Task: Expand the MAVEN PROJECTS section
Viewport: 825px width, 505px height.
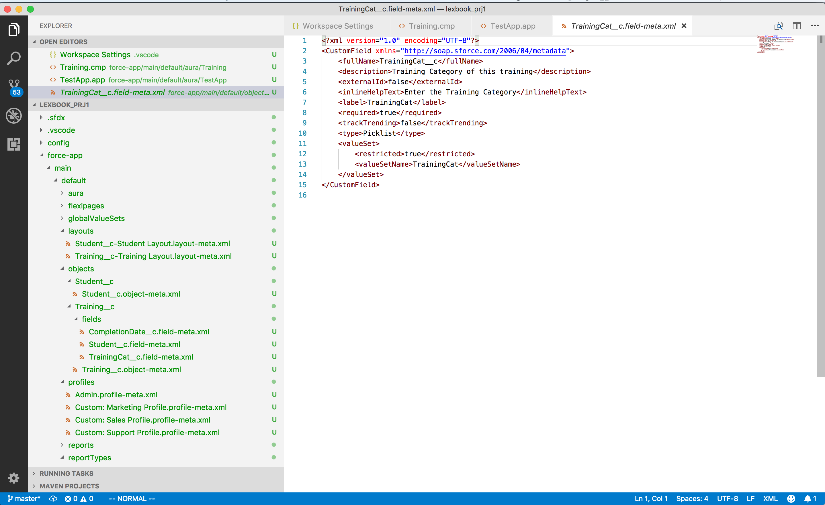Action: pyautogui.click(x=34, y=486)
